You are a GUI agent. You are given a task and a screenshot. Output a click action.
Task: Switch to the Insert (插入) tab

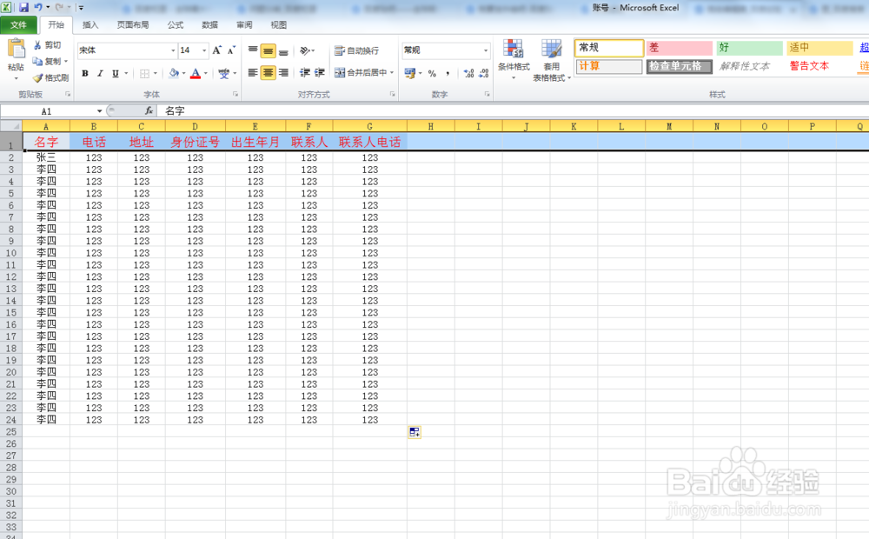point(90,25)
